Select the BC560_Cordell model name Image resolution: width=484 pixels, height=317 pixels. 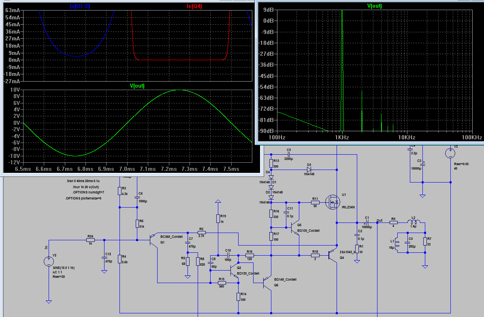coord(171,237)
